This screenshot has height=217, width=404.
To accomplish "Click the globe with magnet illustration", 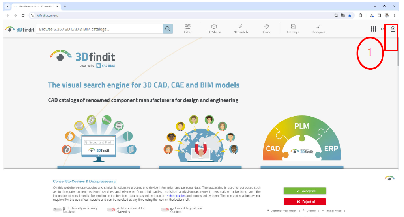I will tap(200, 138).
